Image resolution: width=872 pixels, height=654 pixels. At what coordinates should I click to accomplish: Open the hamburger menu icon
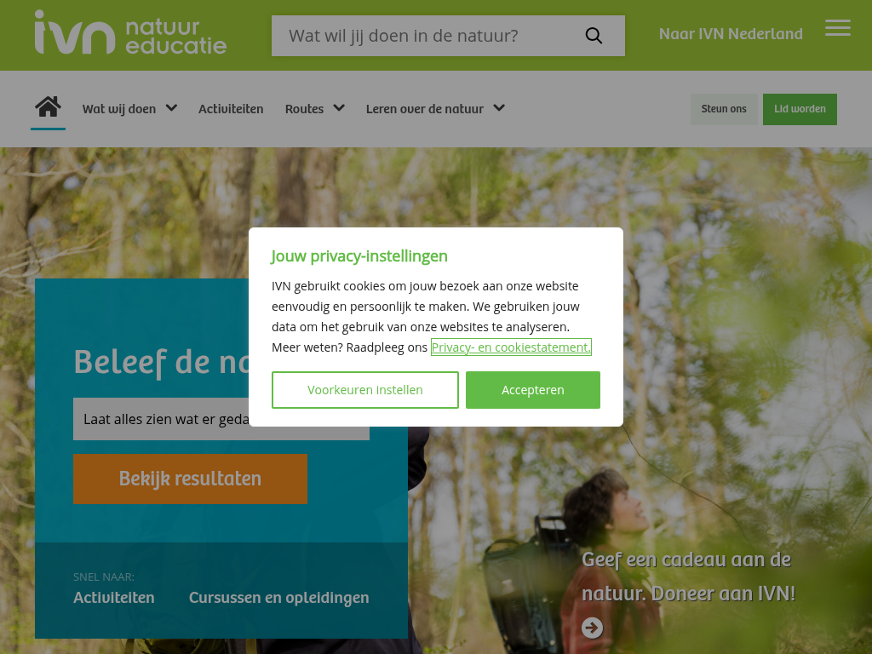(x=838, y=27)
